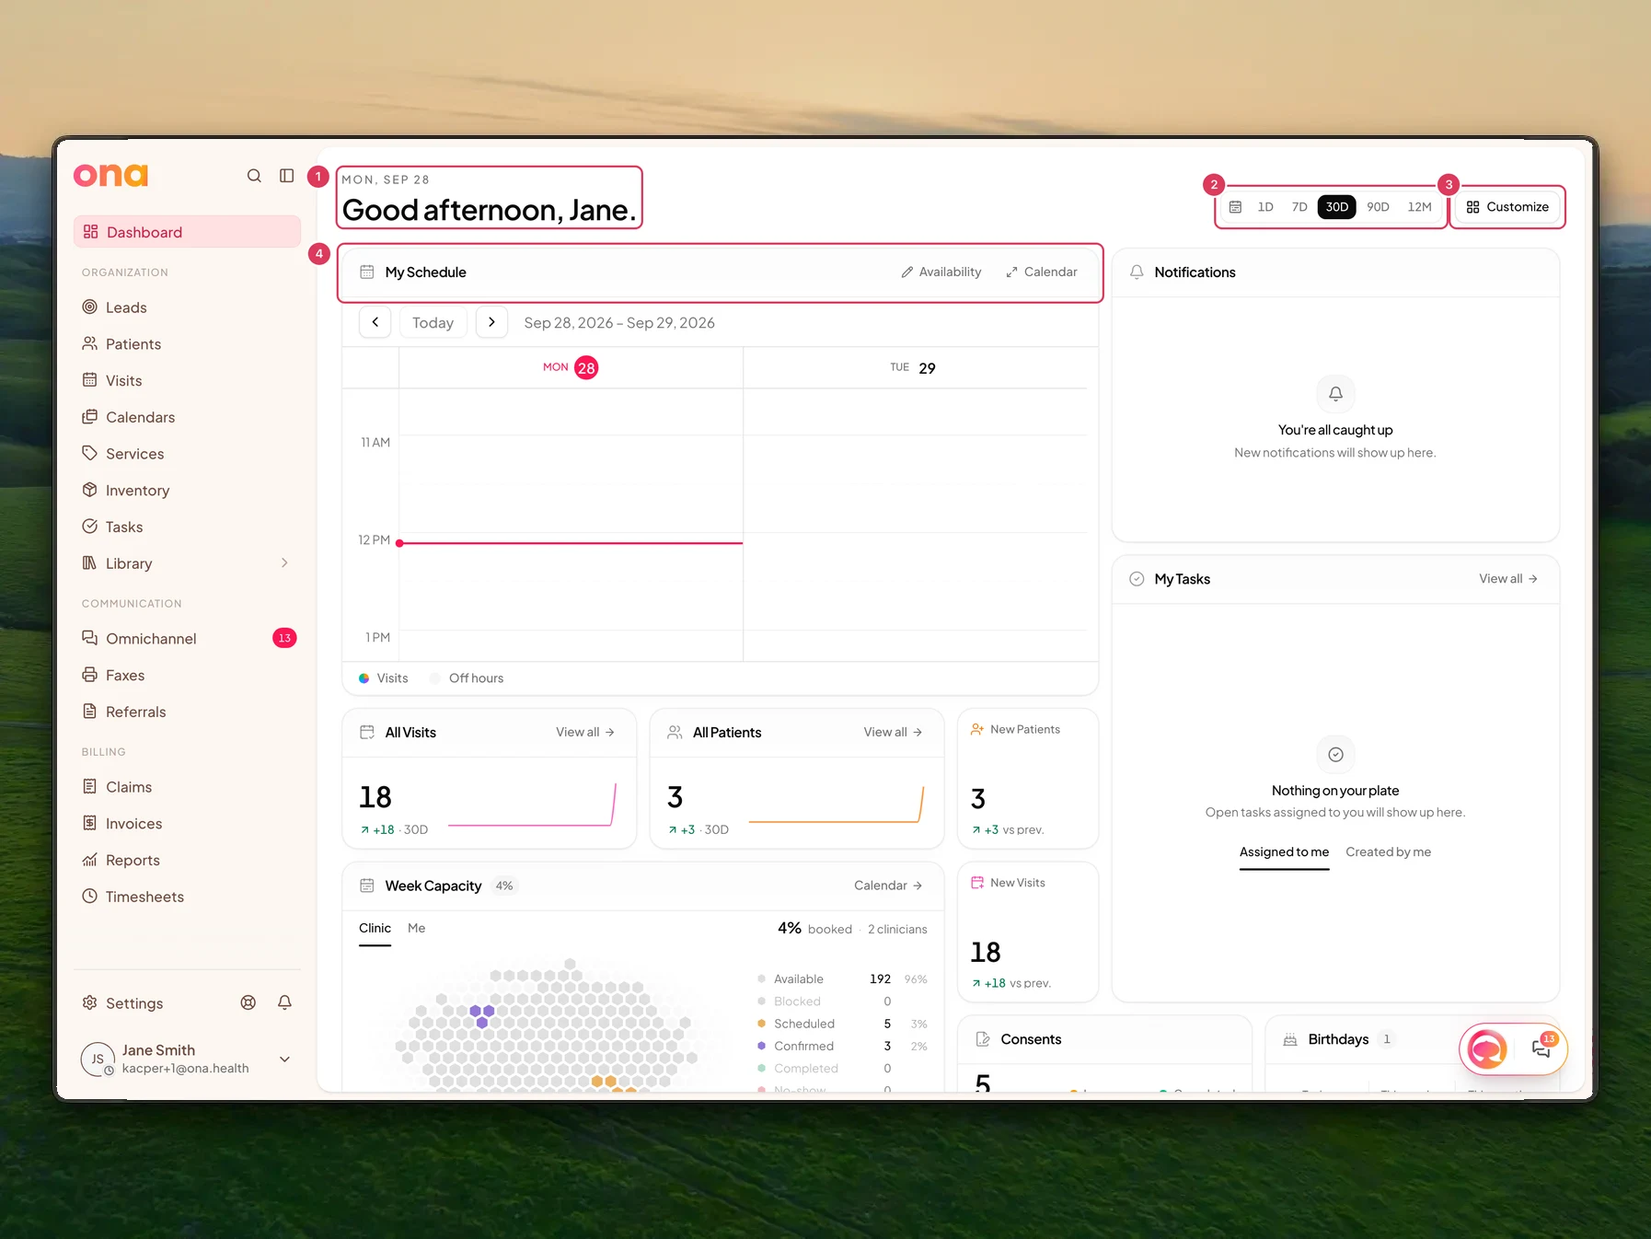1651x1239 pixels.
Task: Open the Calendars page
Action: [187, 417]
